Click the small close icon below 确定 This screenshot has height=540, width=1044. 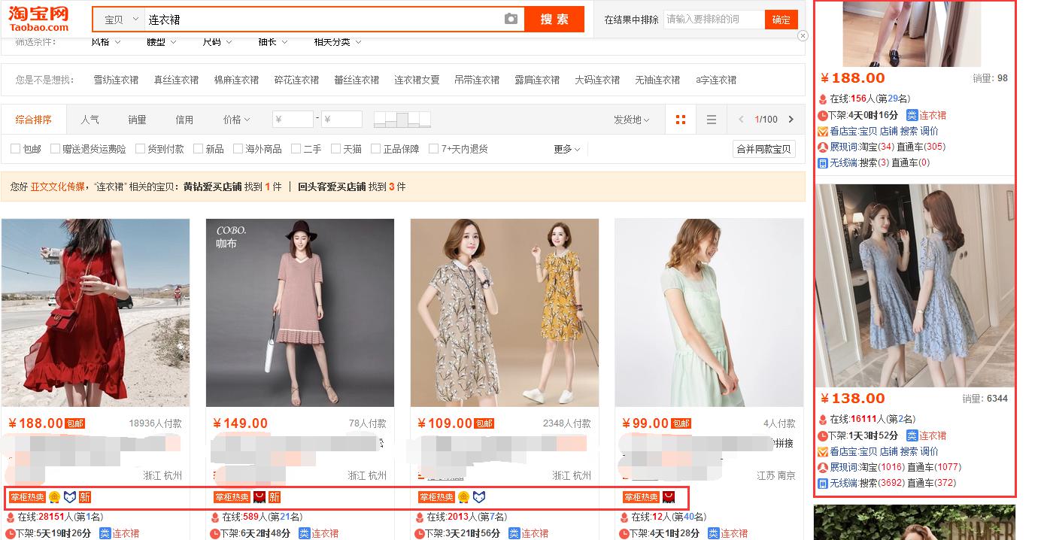coord(803,35)
